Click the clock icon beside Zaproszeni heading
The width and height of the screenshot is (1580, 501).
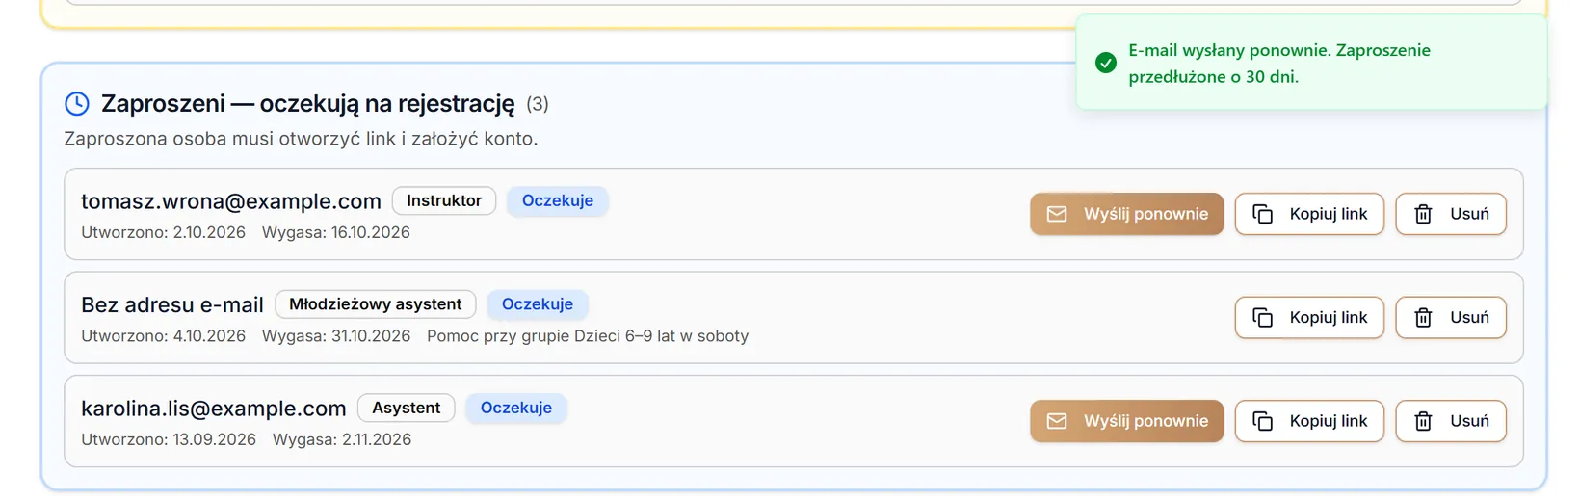[x=77, y=103]
